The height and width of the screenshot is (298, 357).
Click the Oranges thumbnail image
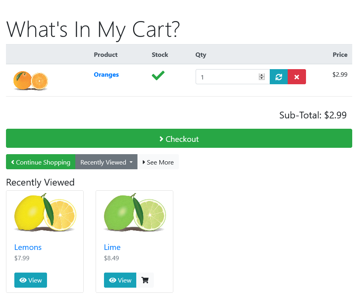31,81
